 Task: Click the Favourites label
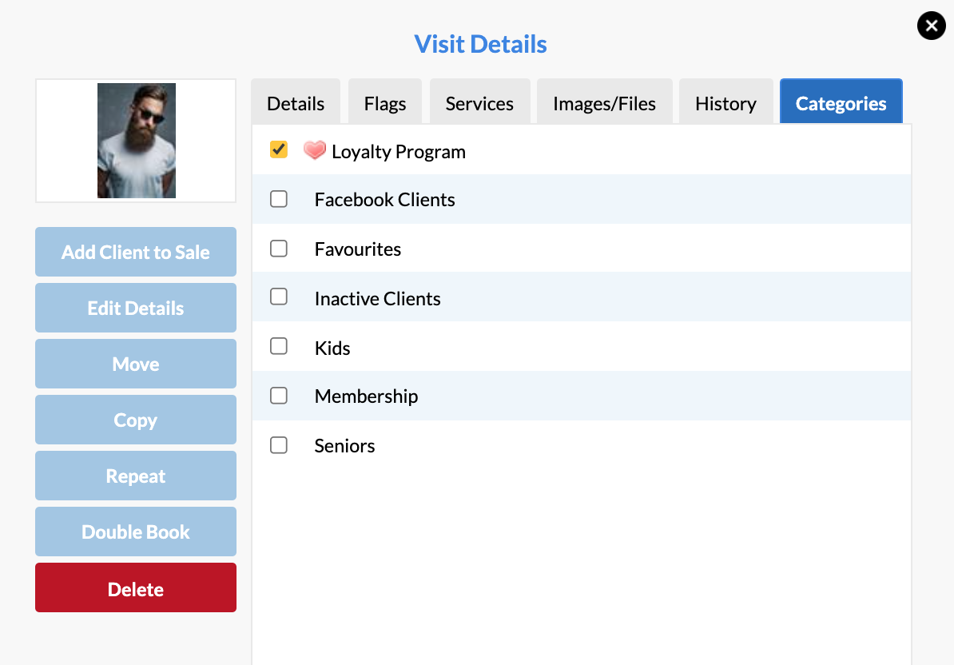tap(358, 249)
